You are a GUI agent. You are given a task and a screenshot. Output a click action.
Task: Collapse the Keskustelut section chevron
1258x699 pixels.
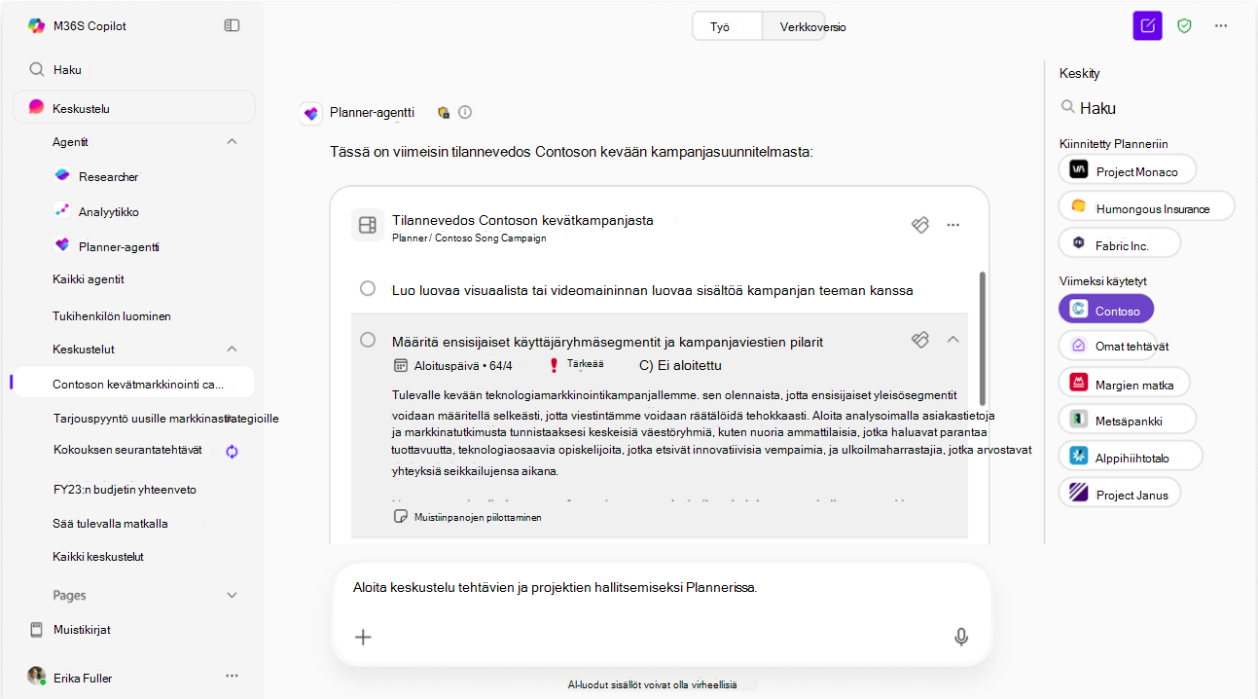232,349
